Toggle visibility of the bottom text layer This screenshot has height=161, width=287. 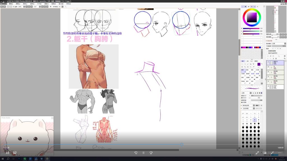[x=268, y=86]
